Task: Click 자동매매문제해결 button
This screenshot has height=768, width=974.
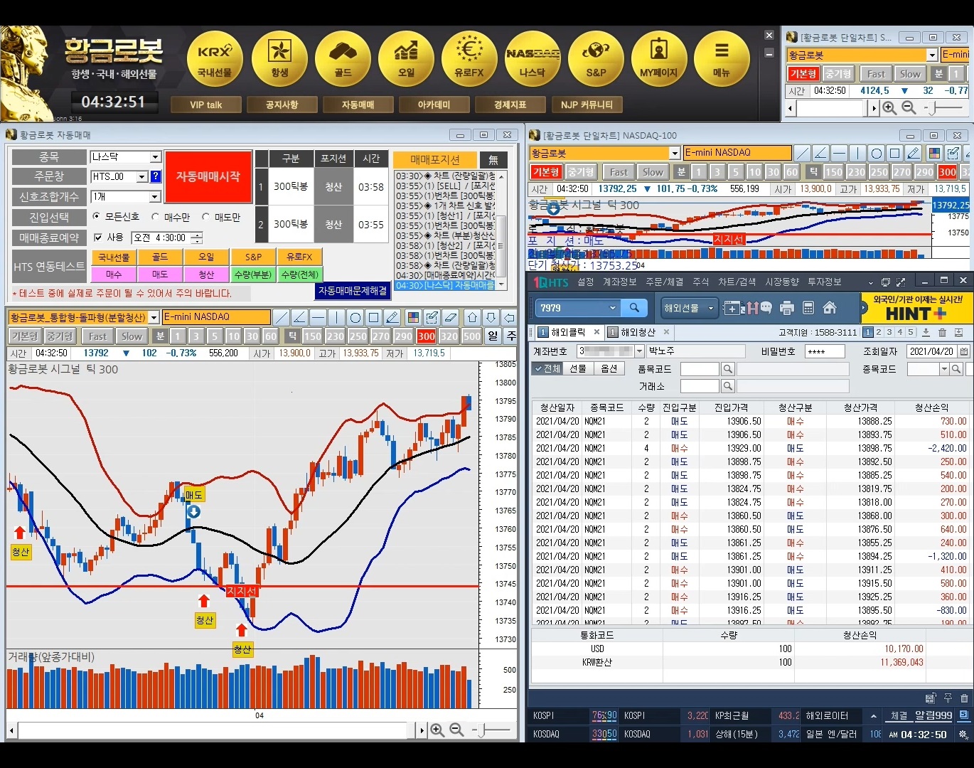Action: tap(353, 291)
